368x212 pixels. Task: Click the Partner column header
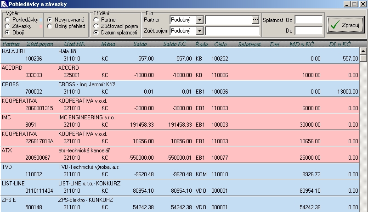click(x=11, y=44)
